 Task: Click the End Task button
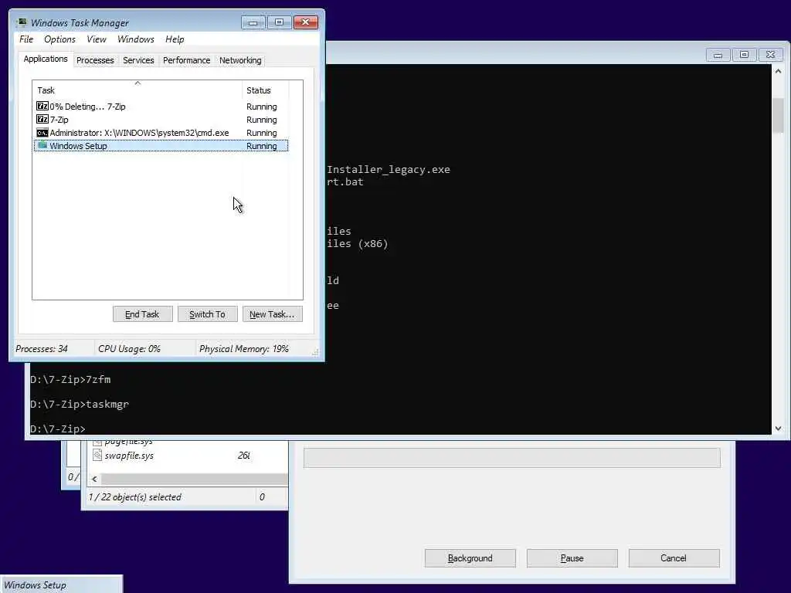click(142, 314)
